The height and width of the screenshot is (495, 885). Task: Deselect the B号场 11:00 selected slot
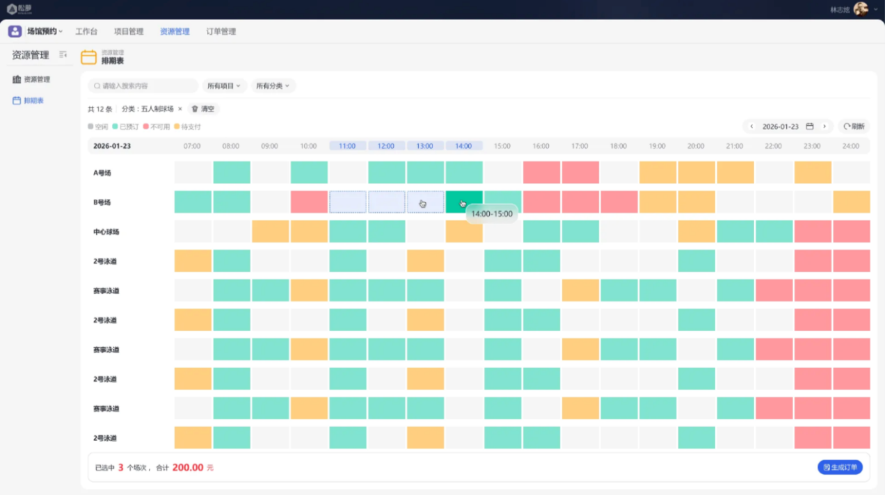click(x=347, y=202)
